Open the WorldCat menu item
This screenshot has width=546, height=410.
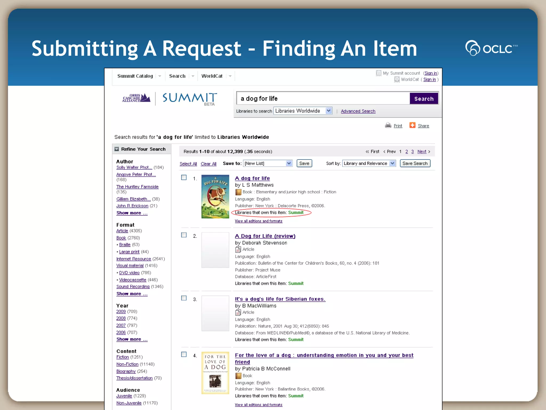coord(212,76)
